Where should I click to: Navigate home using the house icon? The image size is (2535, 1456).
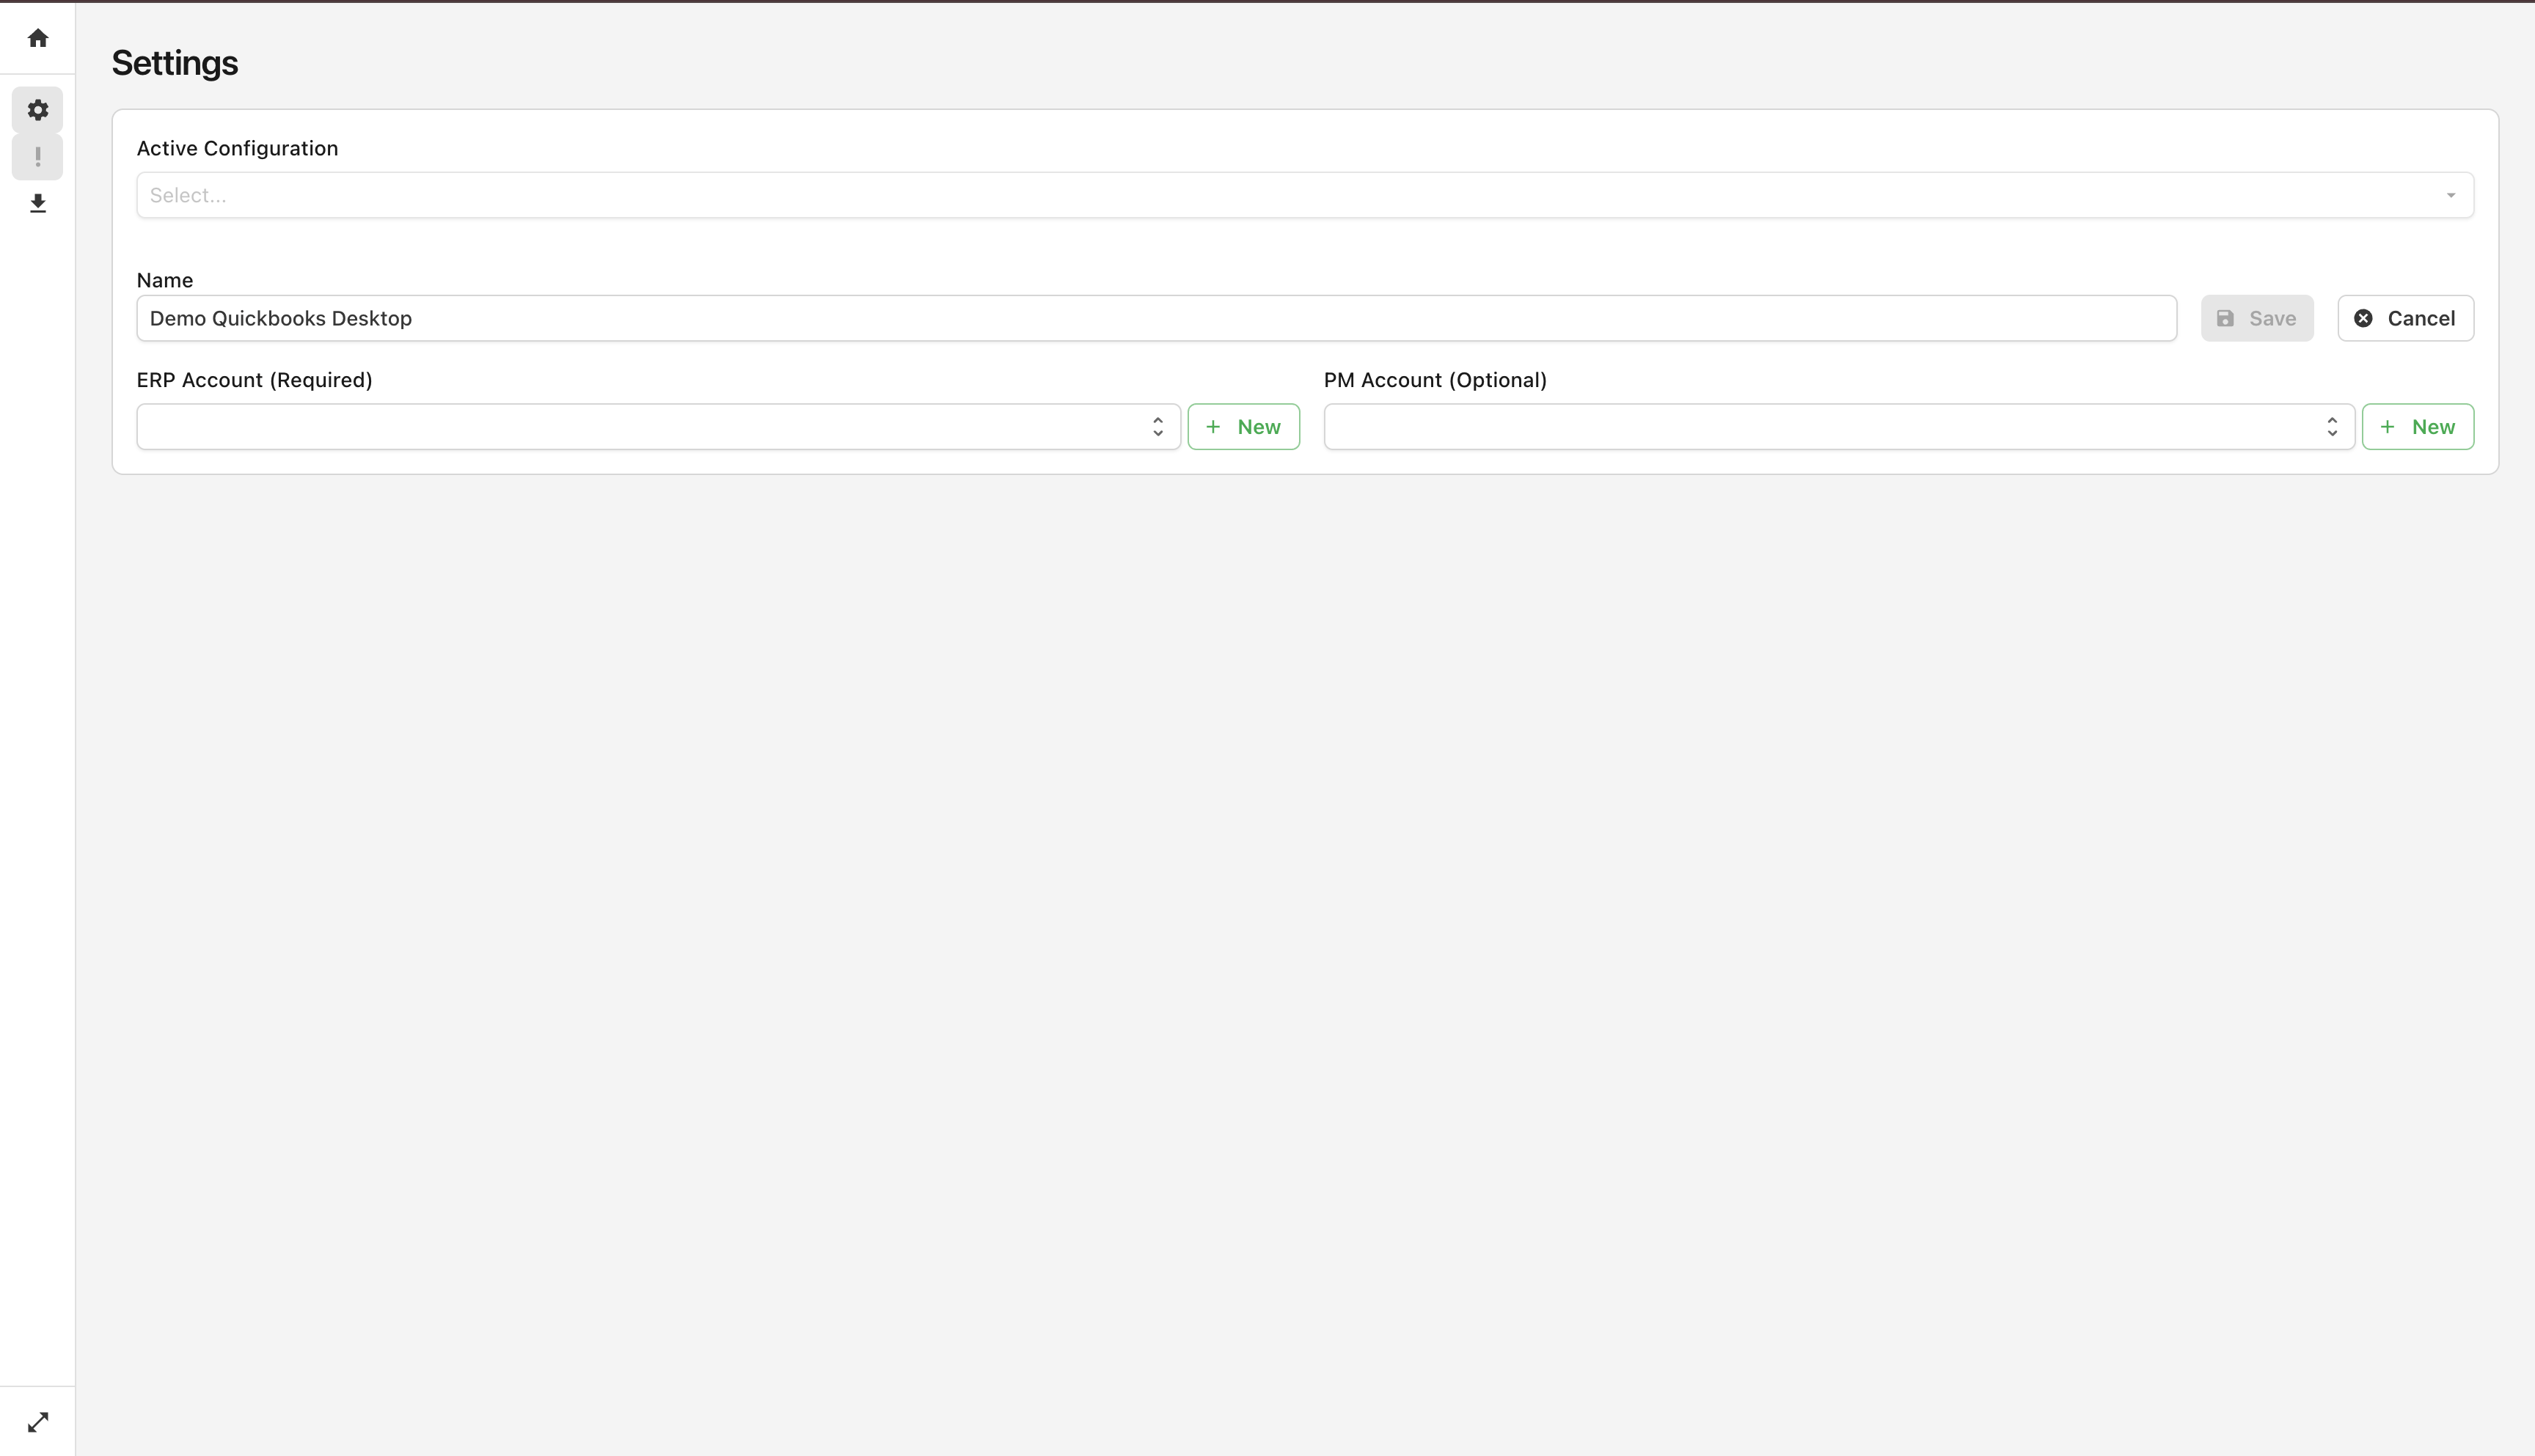click(37, 38)
